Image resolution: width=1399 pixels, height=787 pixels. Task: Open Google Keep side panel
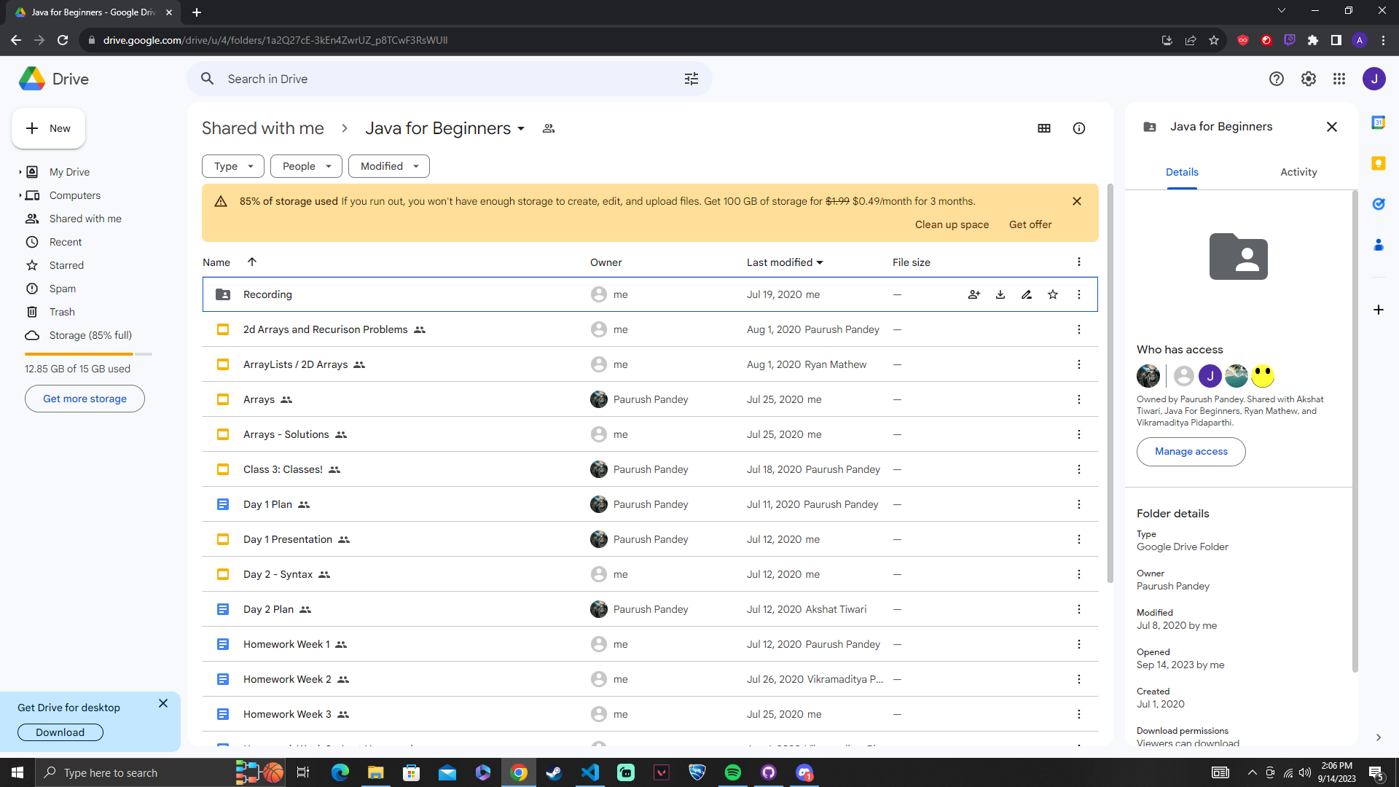[x=1379, y=163]
